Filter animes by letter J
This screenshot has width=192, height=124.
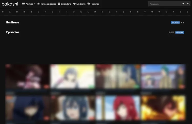[x=74, y=12]
